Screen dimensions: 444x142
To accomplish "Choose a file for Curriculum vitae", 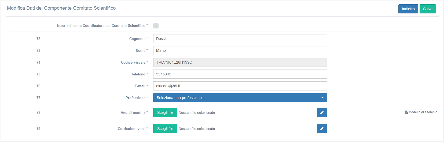I will click(165, 129).
